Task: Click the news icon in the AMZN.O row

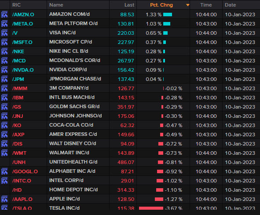Action: pos(4,15)
